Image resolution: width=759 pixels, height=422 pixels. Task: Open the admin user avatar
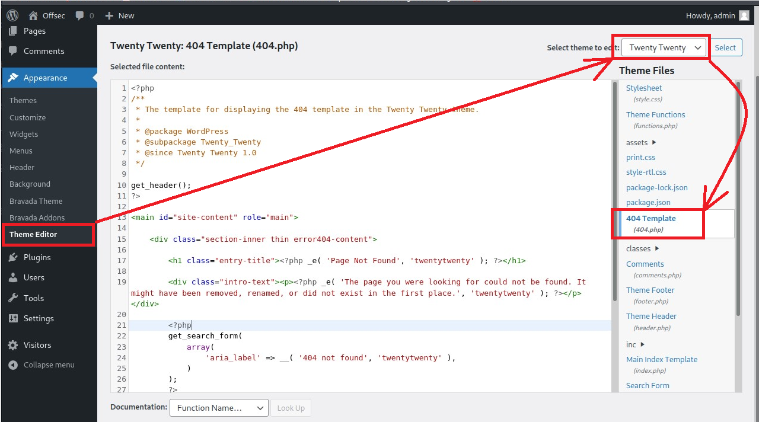click(744, 16)
